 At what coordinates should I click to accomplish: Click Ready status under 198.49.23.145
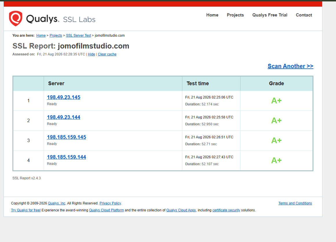pyautogui.click(x=52, y=104)
